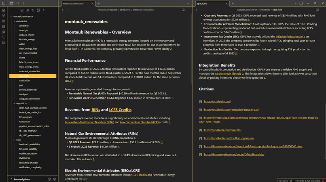Click the templates ribbon icon
This screenshot has height=182, width=326.
(x=4, y=32)
